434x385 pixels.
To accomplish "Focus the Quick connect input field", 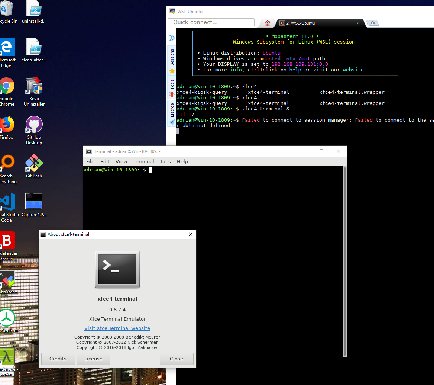I will click(x=211, y=22).
